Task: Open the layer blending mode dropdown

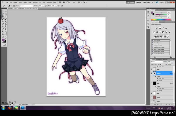Action: pyautogui.click(x=156, y=62)
